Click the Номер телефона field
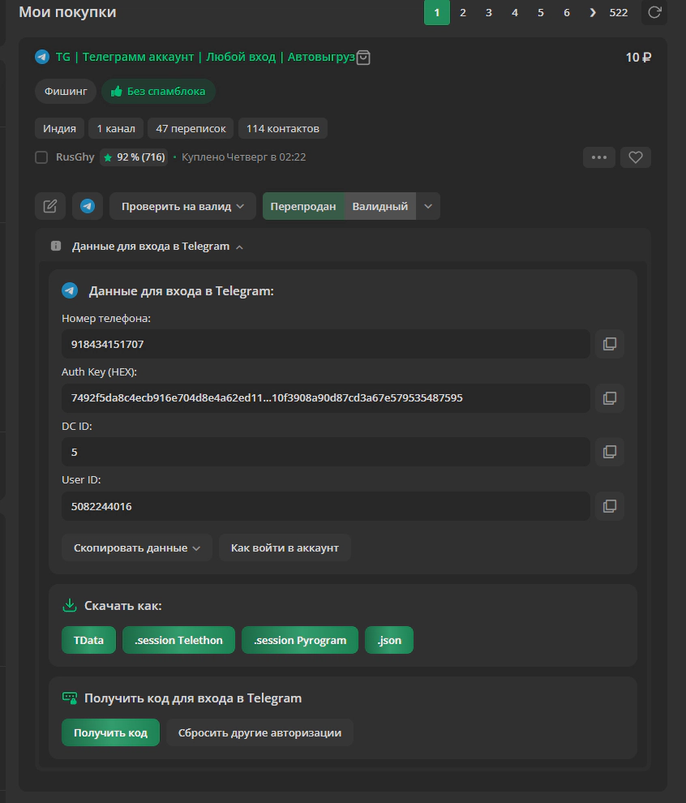 326,344
